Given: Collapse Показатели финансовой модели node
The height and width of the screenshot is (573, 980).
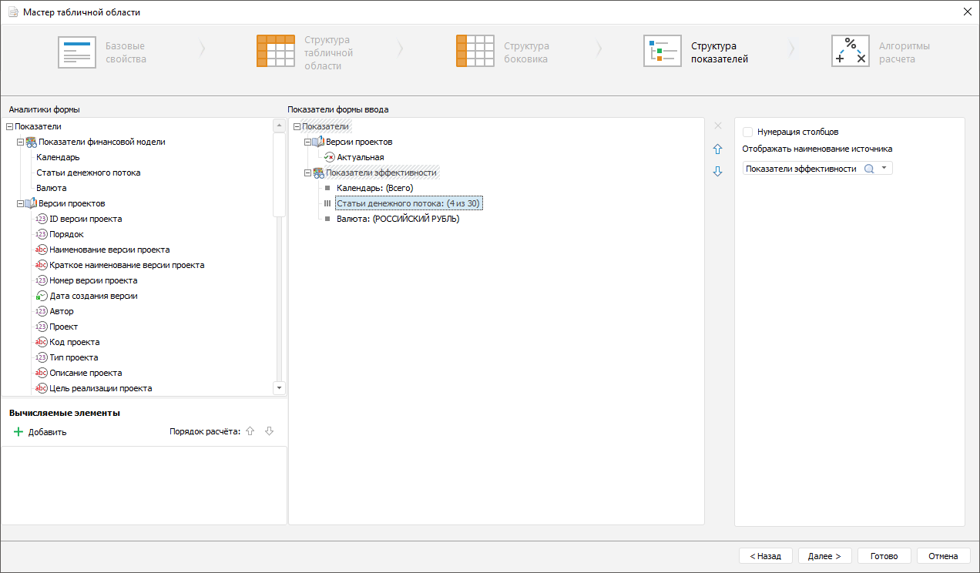Looking at the screenshot, I should tap(20, 142).
